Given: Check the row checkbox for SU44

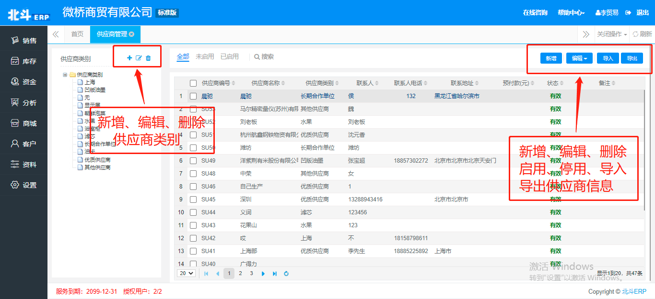Looking at the screenshot, I should tap(193, 212).
